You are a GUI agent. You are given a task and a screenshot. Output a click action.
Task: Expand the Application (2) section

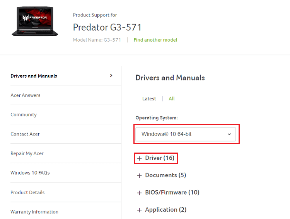(162, 210)
